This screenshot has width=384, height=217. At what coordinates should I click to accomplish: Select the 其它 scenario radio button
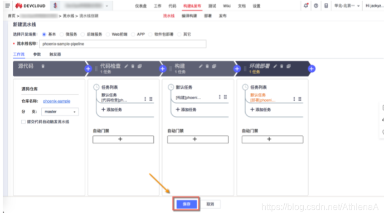[179, 34]
